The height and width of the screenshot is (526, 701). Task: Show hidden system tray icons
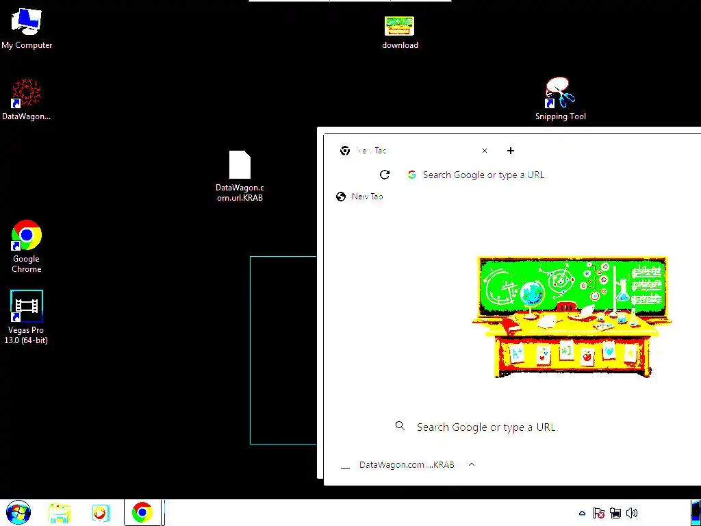[x=582, y=513]
